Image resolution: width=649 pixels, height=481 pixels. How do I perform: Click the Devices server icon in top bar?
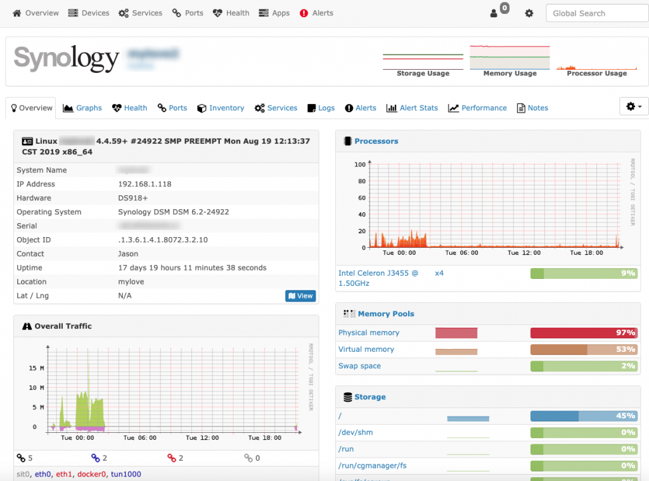73,13
